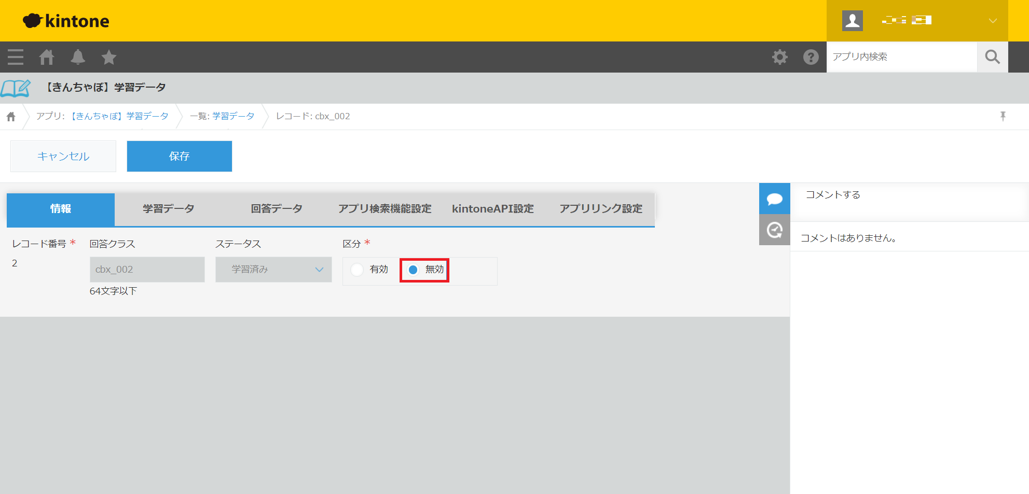The height and width of the screenshot is (494, 1029).
Task: Expand the user account menu
Action: coord(992,21)
